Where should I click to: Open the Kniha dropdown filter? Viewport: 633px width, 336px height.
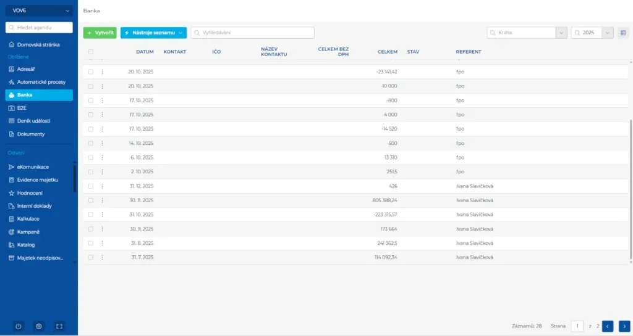(561, 33)
